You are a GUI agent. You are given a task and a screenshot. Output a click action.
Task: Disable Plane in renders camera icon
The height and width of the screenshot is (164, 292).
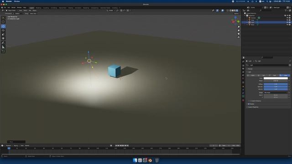[290, 25]
